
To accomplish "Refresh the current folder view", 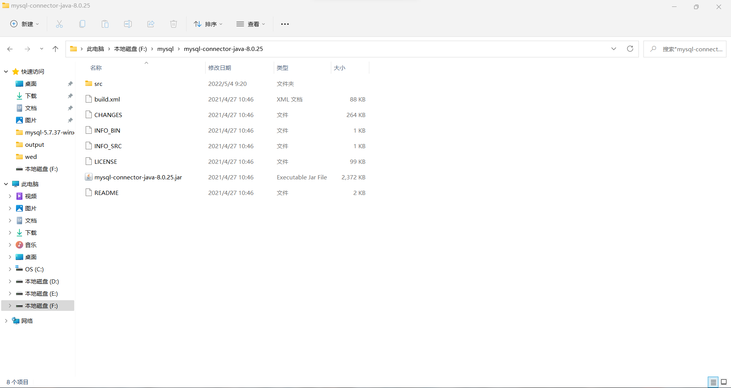I will 630,49.
